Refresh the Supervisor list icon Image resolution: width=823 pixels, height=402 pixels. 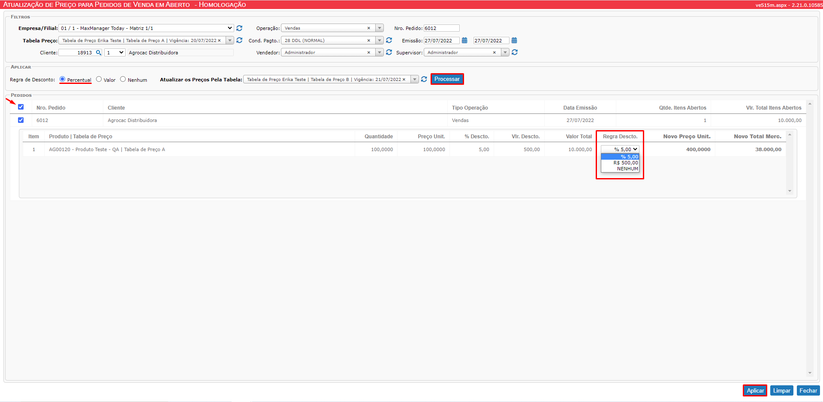click(x=515, y=52)
